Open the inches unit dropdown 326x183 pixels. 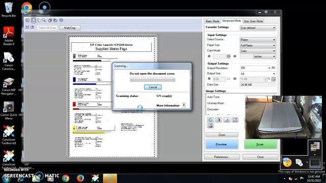(265, 56)
